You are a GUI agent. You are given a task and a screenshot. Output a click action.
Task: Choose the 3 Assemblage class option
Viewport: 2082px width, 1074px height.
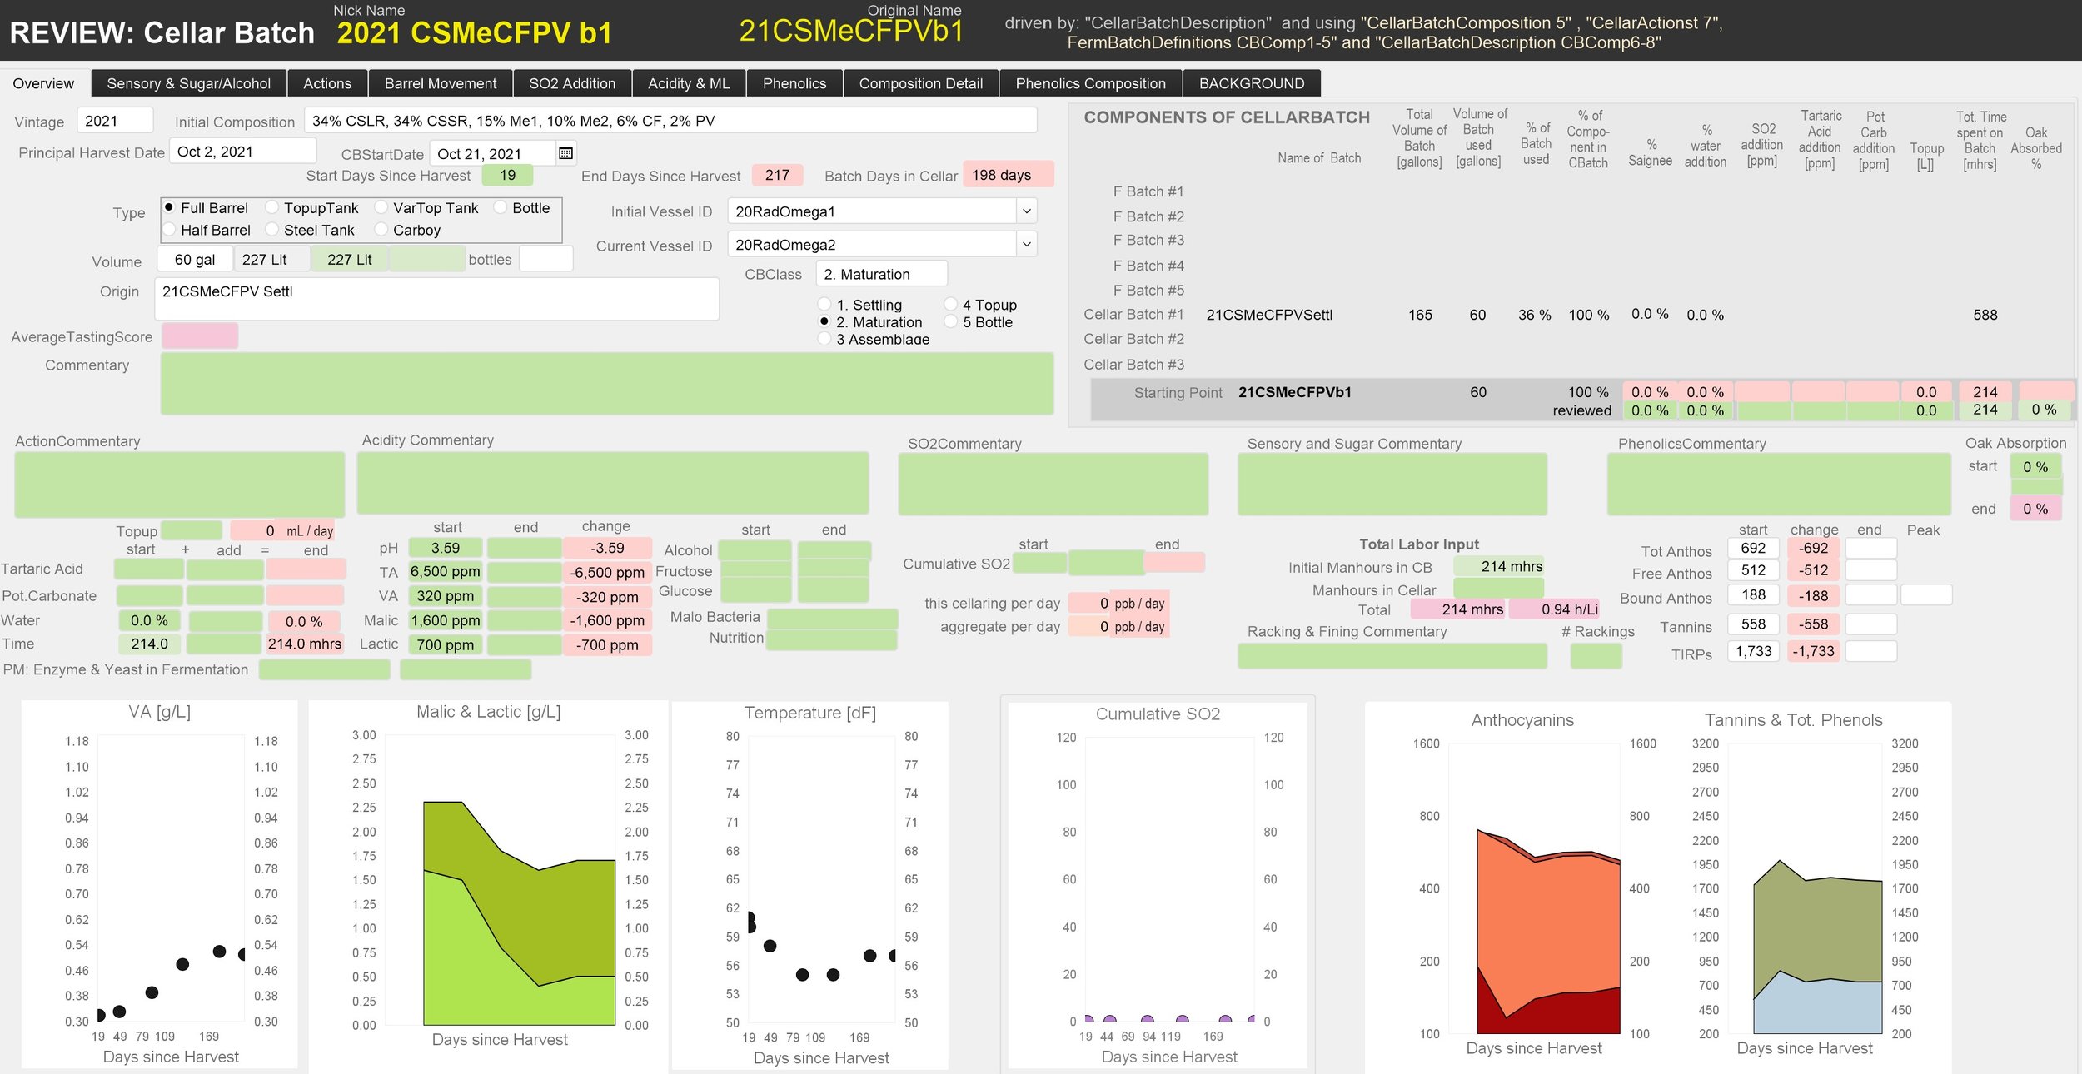824,338
